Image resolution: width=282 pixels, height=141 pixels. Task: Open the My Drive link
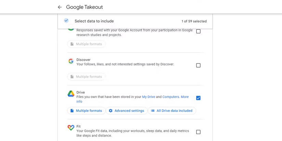[x=149, y=97]
